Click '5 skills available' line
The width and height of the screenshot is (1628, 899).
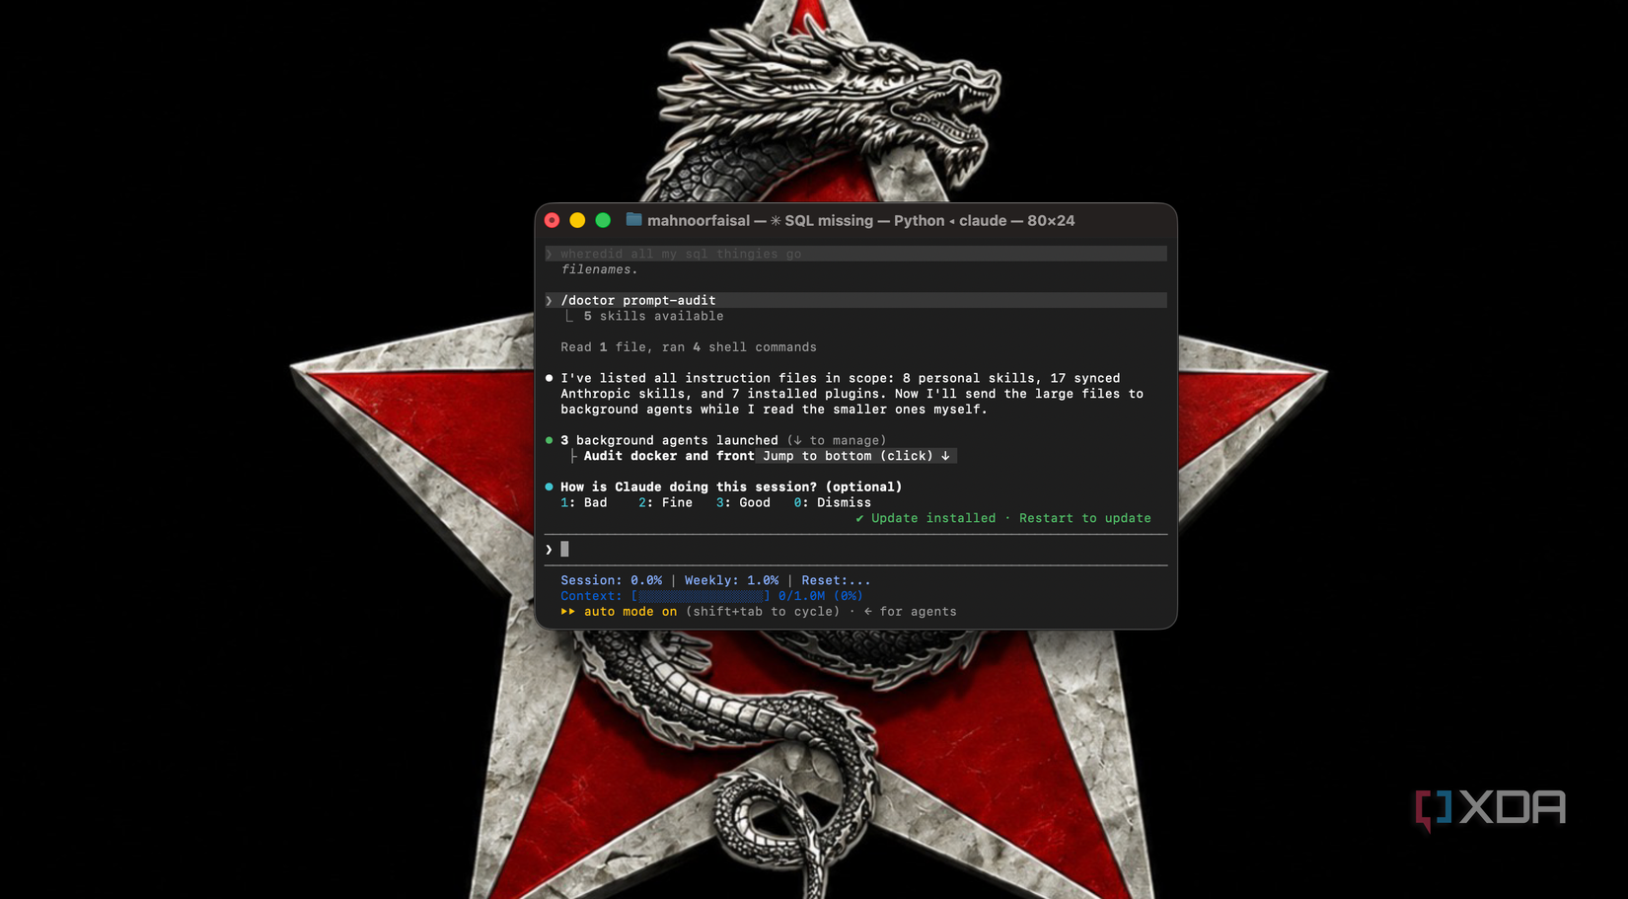point(653,316)
